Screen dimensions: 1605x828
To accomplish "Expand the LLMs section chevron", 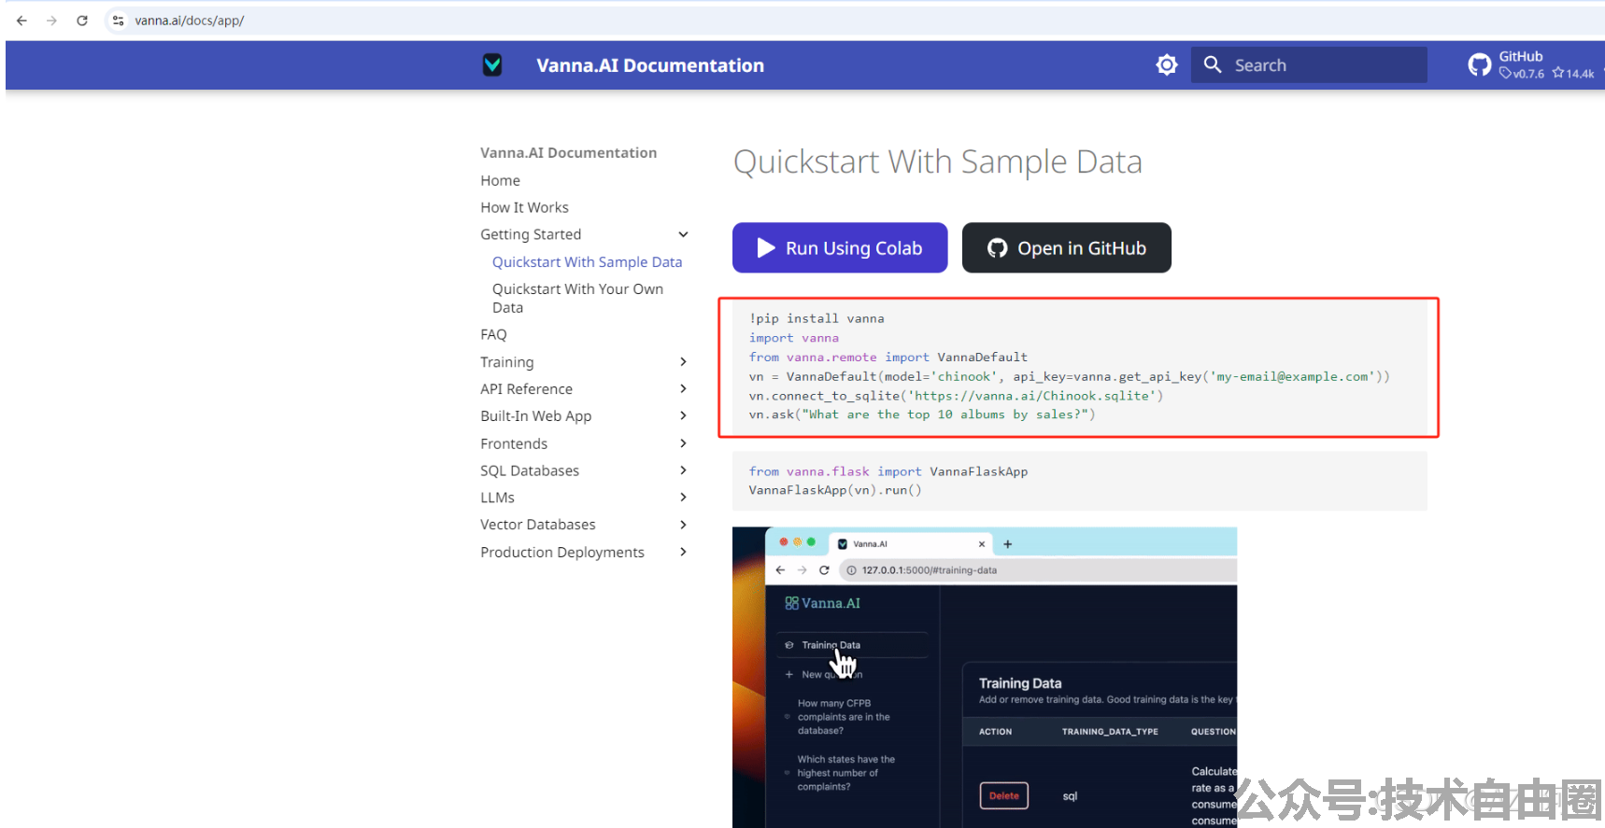I will point(683,498).
